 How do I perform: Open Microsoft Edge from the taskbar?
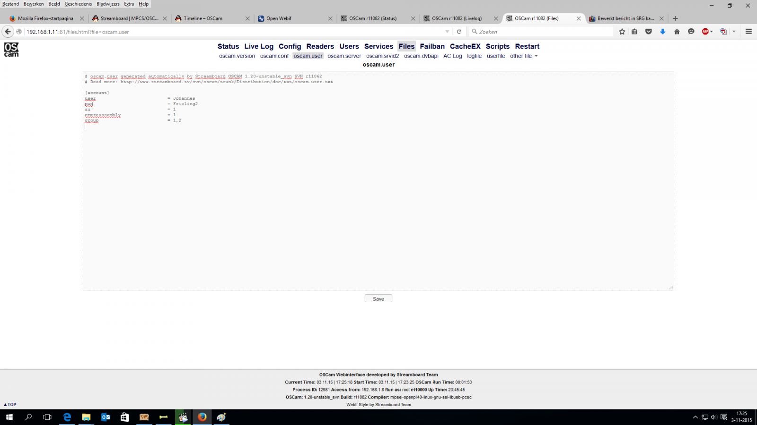point(67,417)
